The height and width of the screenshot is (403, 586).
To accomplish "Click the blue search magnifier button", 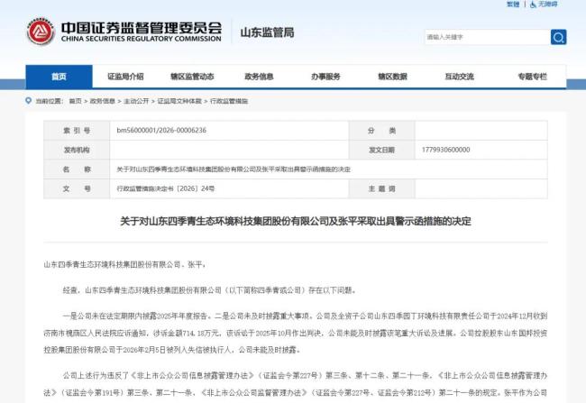I will [558, 37].
